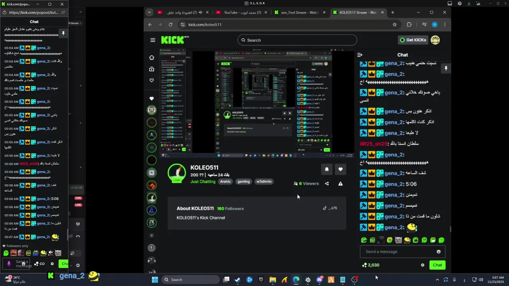The width and height of the screenshot is (509, 286).
Task: Open Discord from the taskbar
Action: pos(319,280)
